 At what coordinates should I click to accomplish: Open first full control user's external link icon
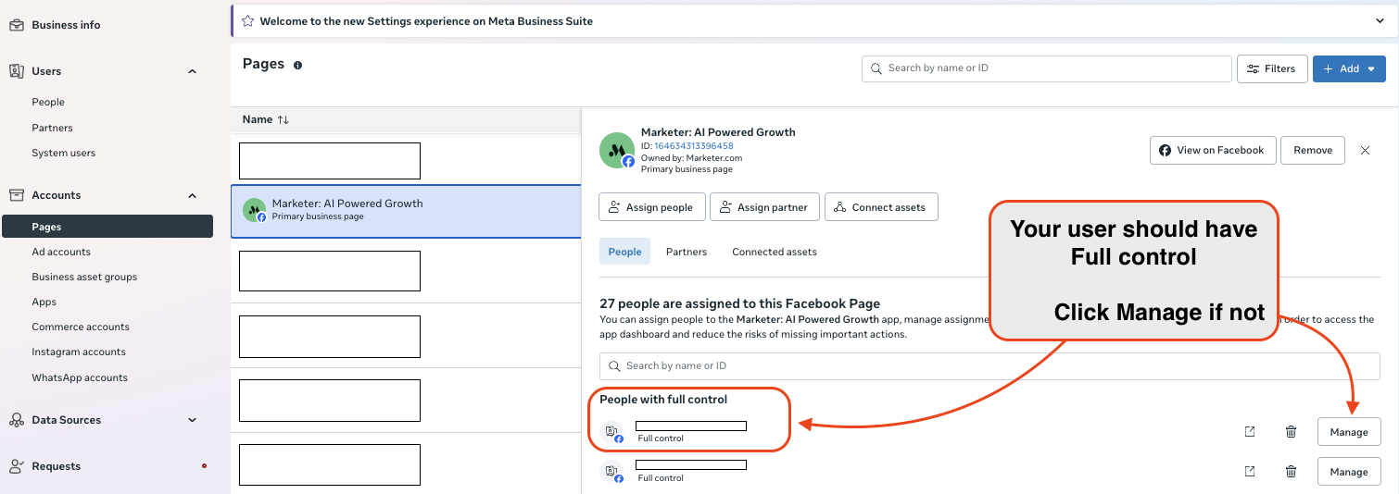[1250, 431]
